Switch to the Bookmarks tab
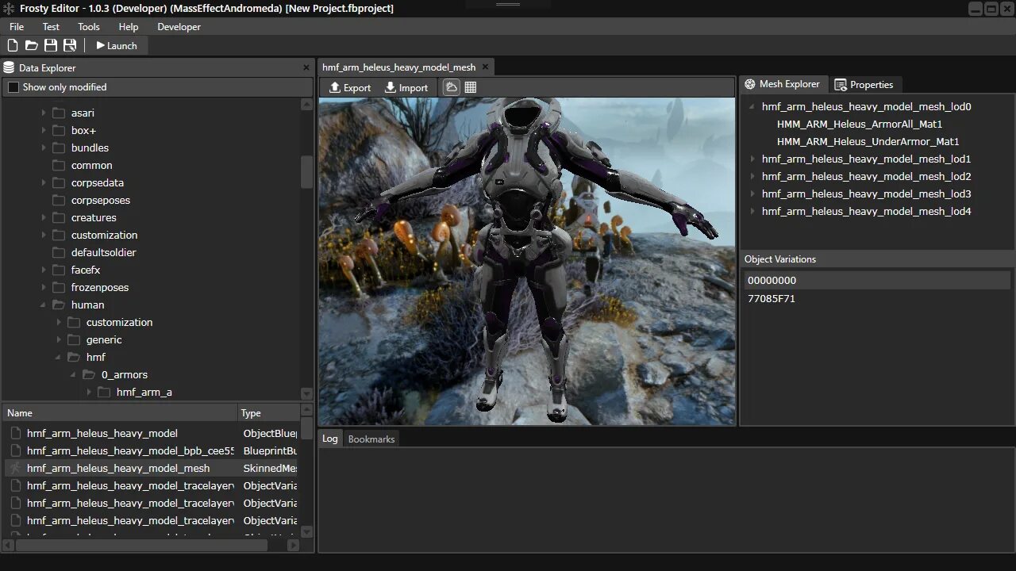 [371, 439]
